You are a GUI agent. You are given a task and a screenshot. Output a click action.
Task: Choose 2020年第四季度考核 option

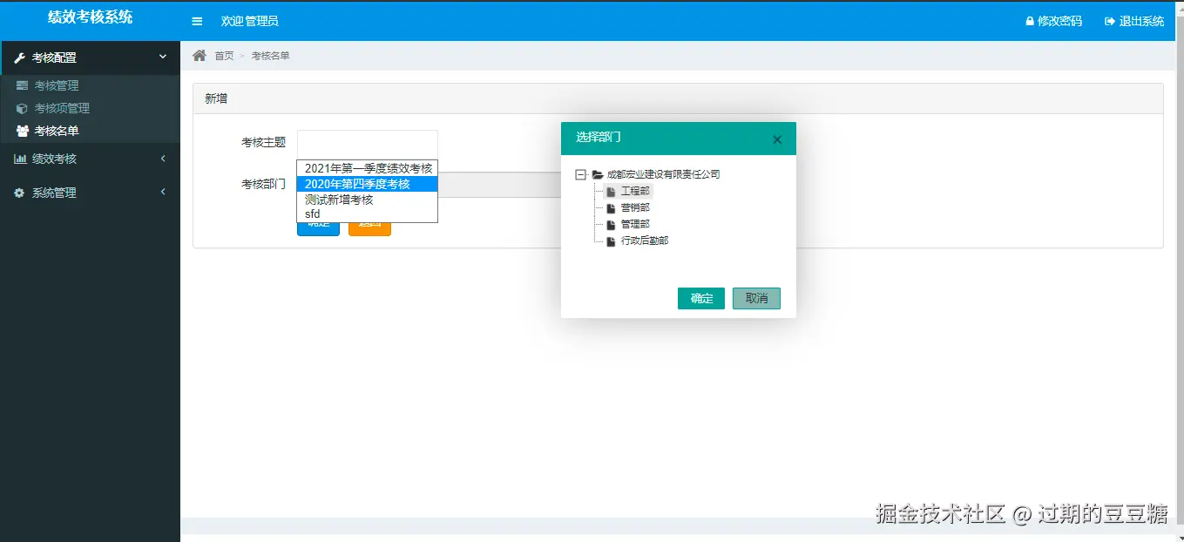point(367,184)
